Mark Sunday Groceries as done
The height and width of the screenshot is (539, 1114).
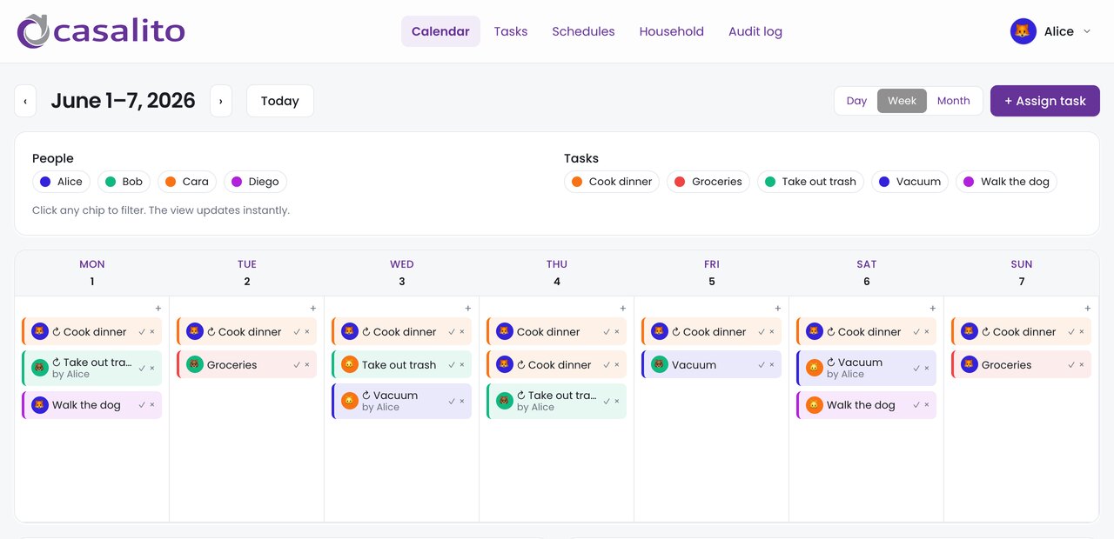pos(1071,365)
